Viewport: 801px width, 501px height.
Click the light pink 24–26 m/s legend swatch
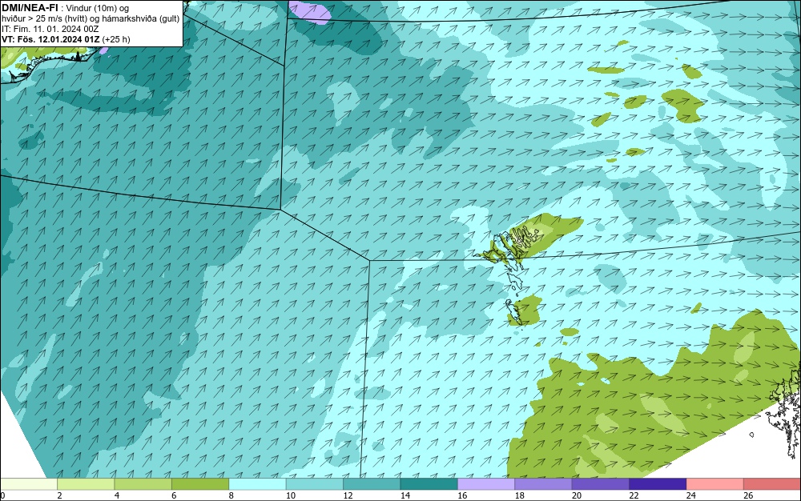(x=715, y=484)
